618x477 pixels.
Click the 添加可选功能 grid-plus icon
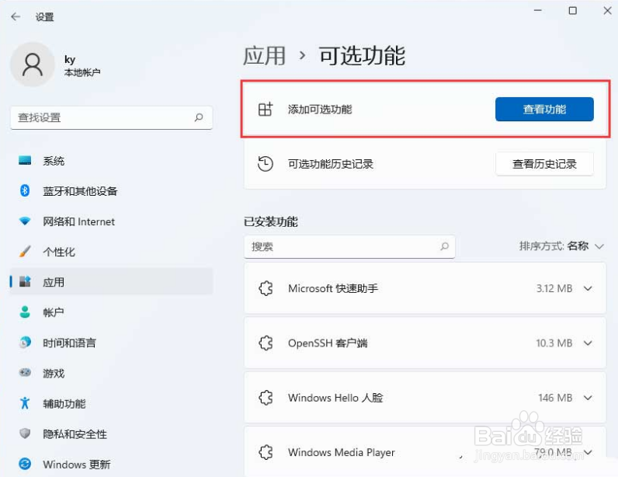click(x=266, y=110)
